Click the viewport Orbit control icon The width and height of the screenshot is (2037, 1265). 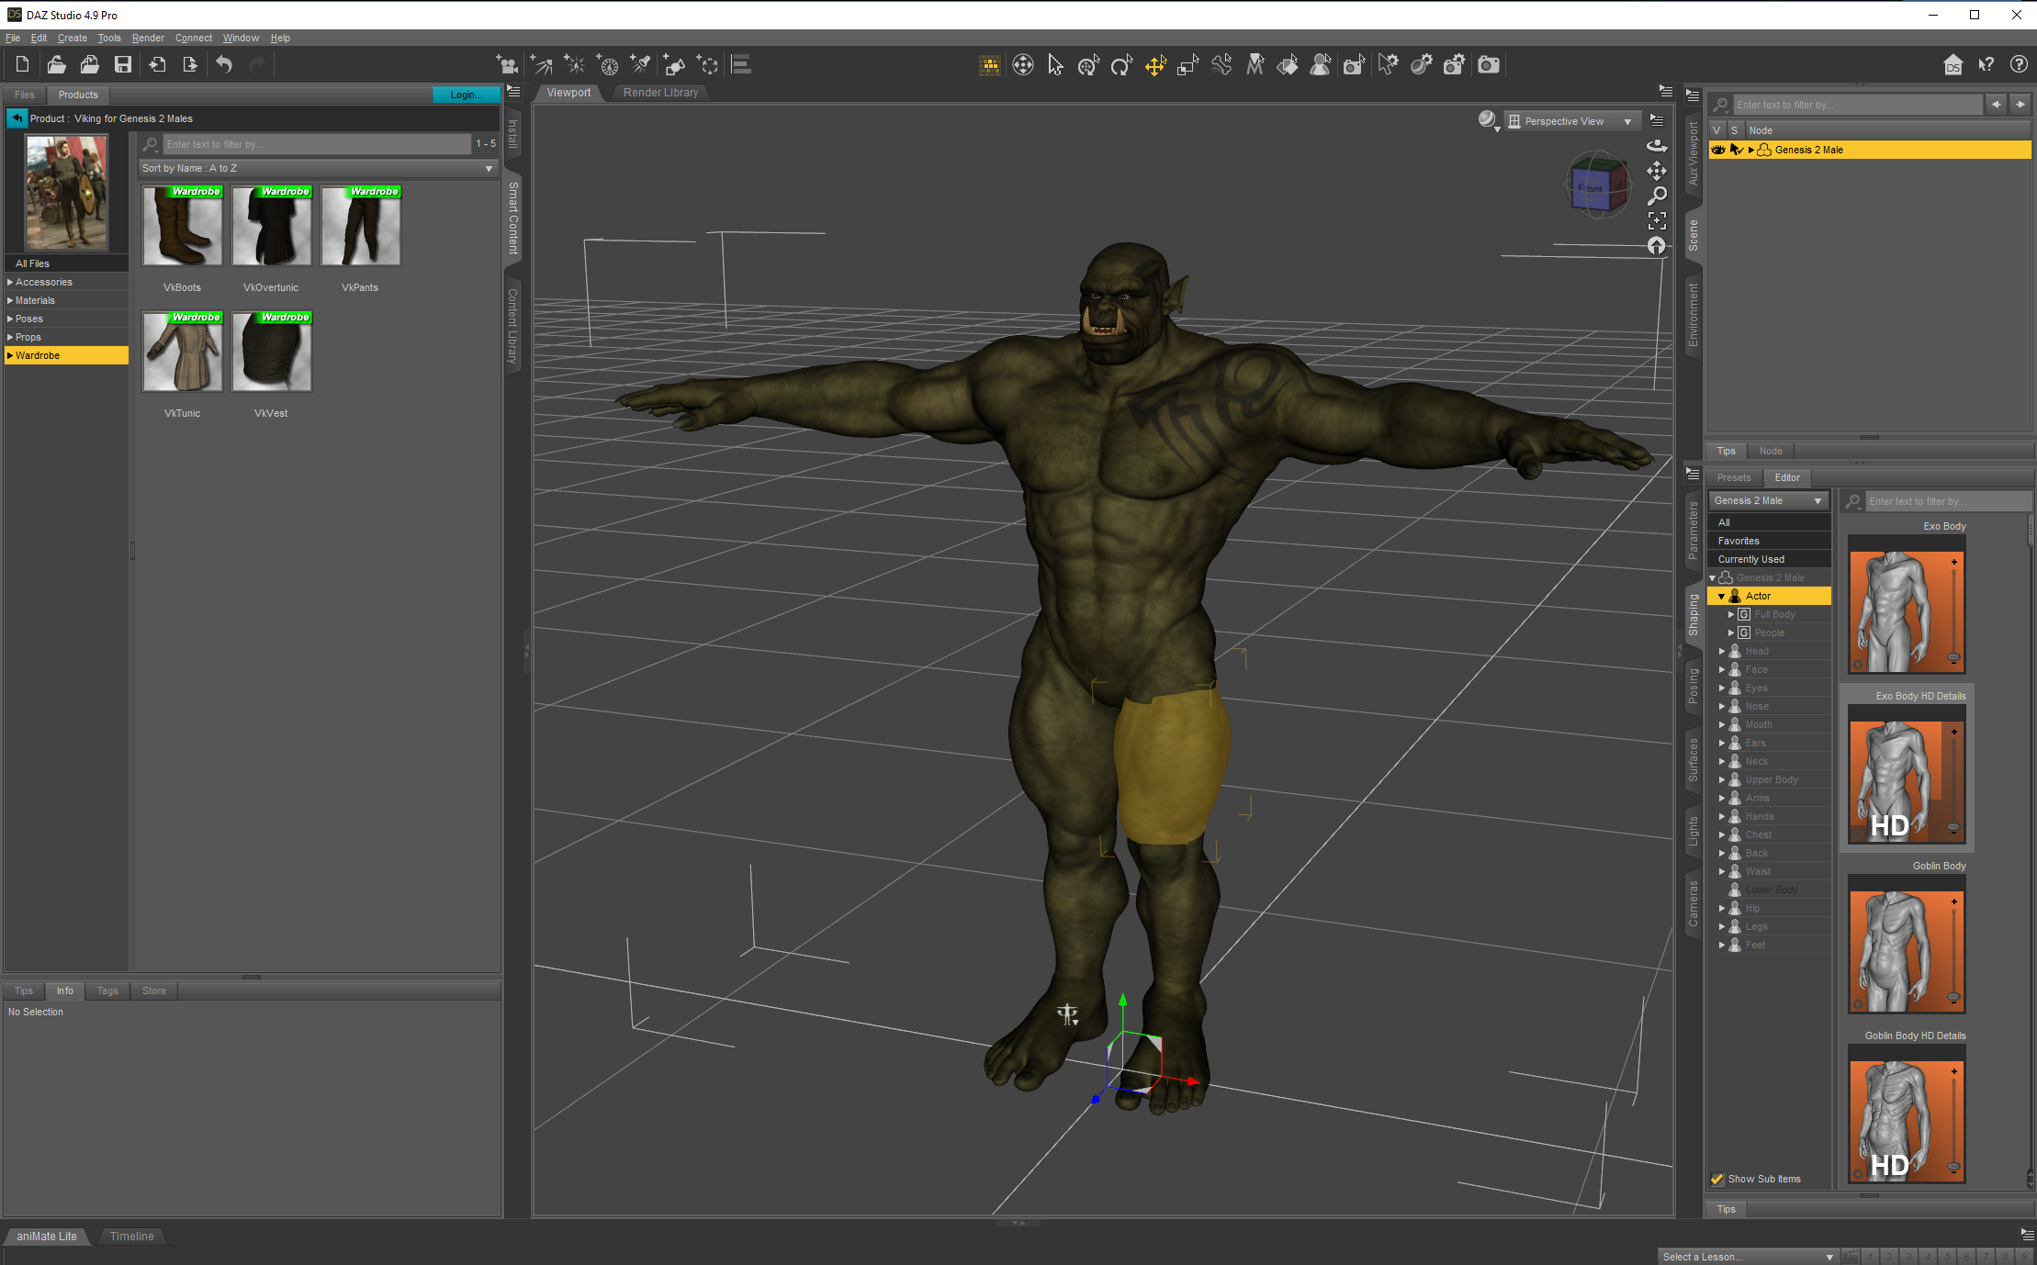click(x=1657, y=146)
